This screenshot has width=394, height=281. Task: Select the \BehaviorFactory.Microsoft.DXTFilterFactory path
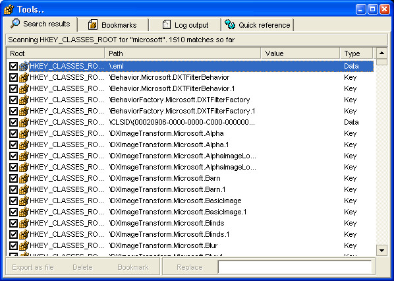(180, 100)
